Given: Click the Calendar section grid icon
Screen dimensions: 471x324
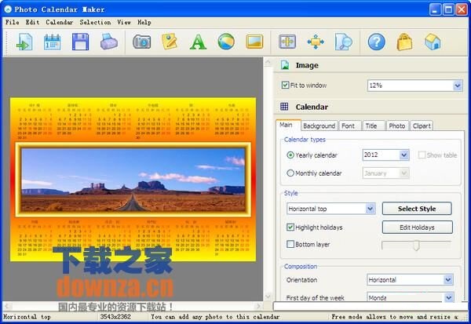Looking at the screenshot, I should (x=284, y=107).
